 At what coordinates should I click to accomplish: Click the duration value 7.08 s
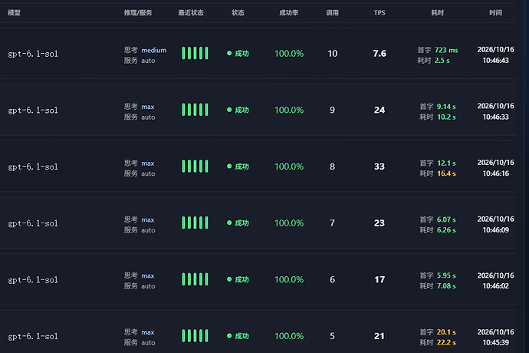coord(446,286)
